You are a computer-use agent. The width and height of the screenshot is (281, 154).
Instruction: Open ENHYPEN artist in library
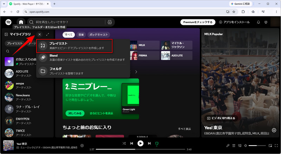pyautogui.click(x=28, y=121)
